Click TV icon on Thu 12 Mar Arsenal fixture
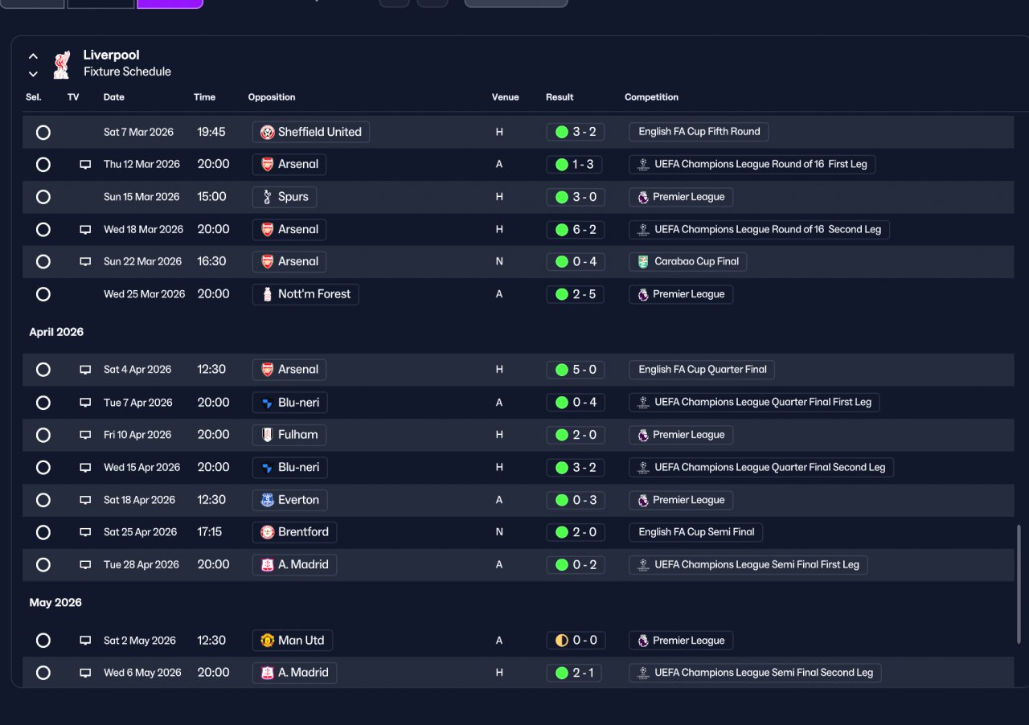Screen dimensions: 1029x725 85,165
